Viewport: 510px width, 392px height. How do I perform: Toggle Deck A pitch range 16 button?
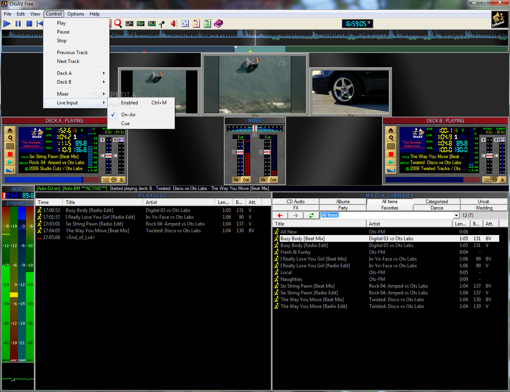(115, 140)
